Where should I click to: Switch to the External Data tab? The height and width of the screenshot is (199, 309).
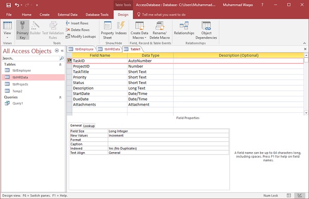coord(67,14)
